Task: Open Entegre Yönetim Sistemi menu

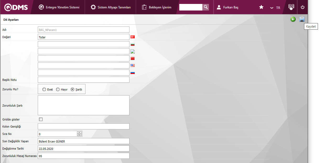Action: click(59, 7)
